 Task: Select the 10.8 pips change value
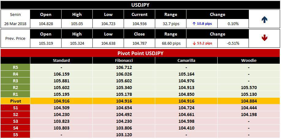click(x=202, y=24)
